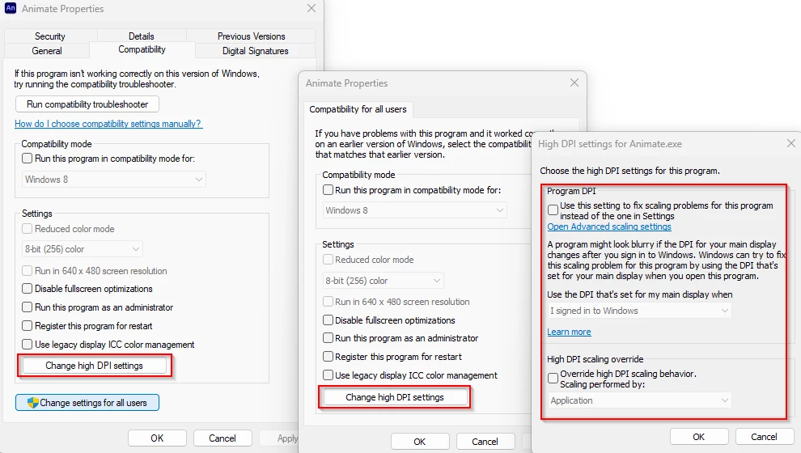This screenshot has width=801, height=453.
Task: Open the Application scaling dropdown
Action: 639,400
